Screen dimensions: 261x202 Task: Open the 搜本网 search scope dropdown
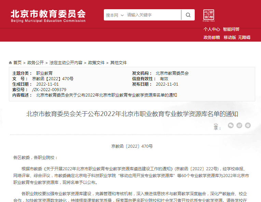[x=114, y=15]
